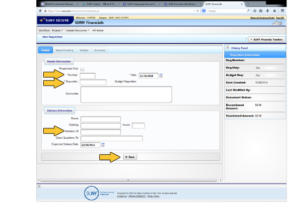Open a new browser tab with plus button

tap(248, 4)
